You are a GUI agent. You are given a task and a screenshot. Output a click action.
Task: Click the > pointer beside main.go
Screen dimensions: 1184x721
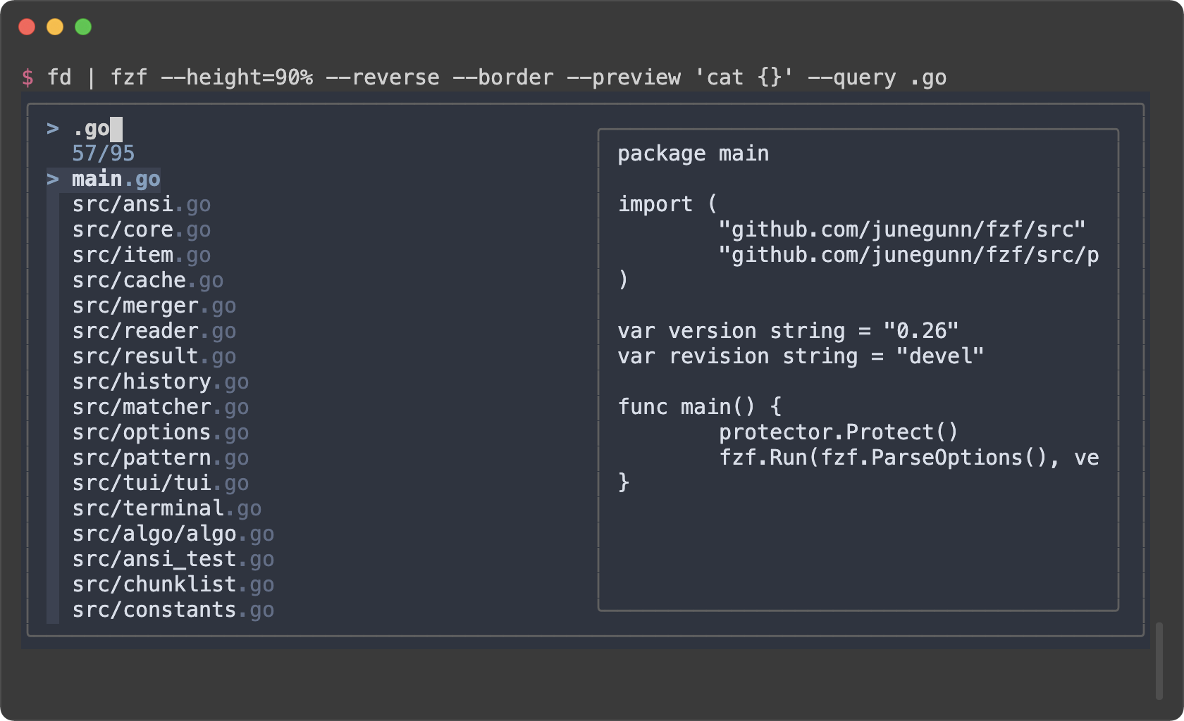pyautogui.click(x=53, y=179)
